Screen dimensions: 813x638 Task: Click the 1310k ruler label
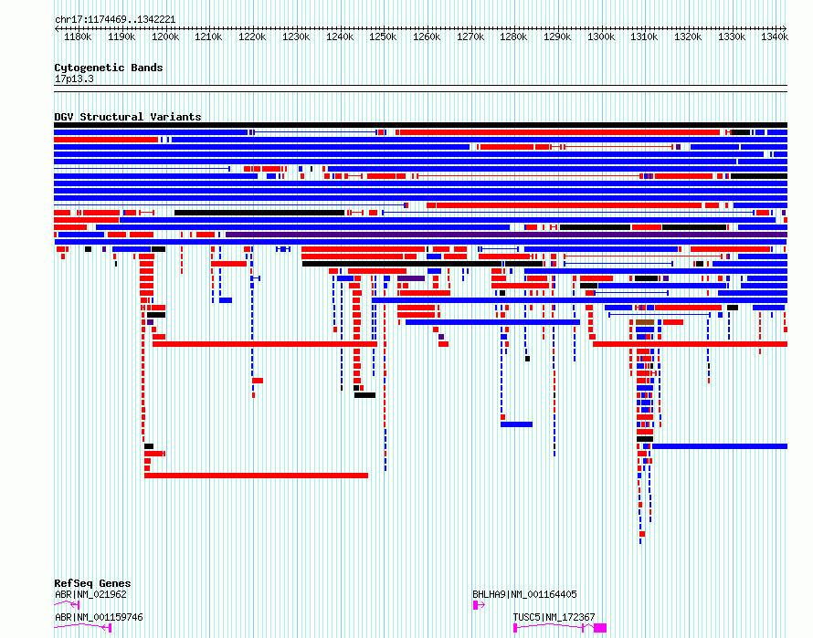click(644, 37)
